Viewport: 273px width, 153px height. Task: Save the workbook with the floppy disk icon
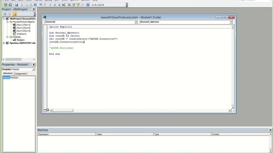[x=17, y=5]
